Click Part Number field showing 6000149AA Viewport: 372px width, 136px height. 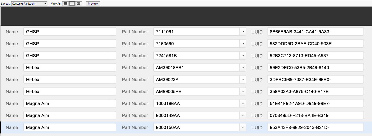tap(196, 115)
